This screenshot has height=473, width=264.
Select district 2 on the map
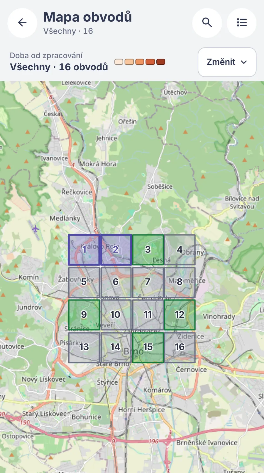pos(116,250)
